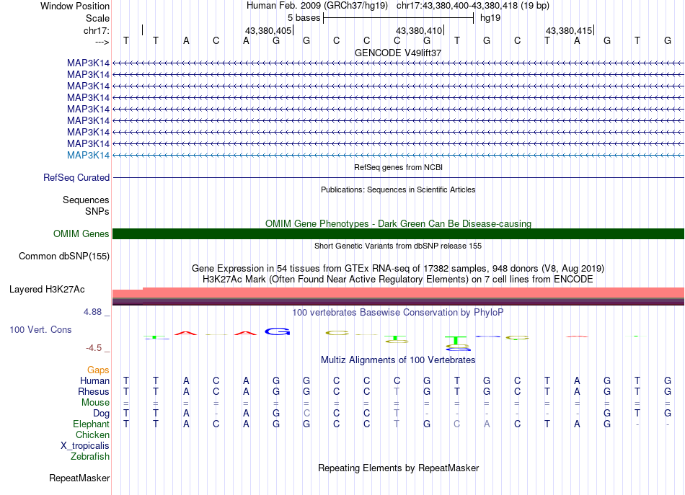Click the RefSeq Curated intron line
685x495 pixels.
pos(399,178)
